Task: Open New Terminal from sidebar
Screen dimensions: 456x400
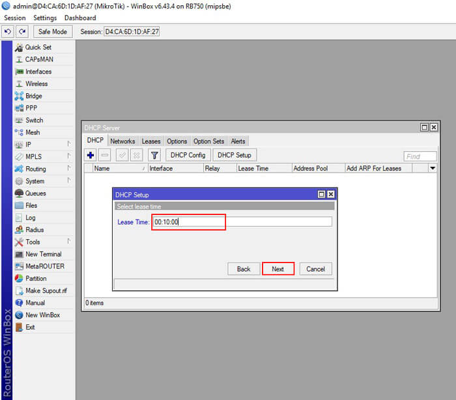Action: (x=44, y=254)
